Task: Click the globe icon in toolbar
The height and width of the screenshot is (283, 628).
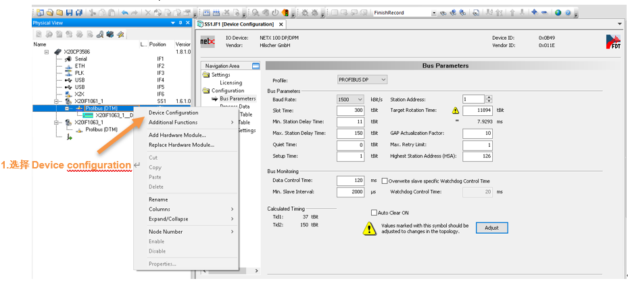Action: (558, 13)
